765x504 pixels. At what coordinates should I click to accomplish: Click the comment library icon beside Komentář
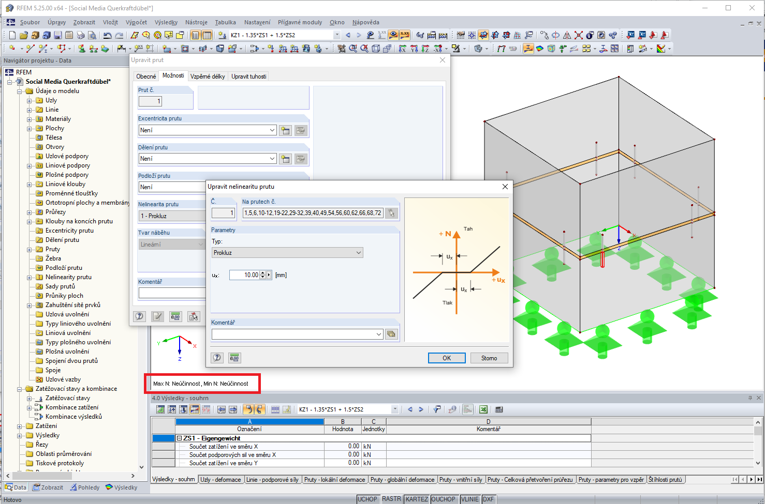[391, 334]
